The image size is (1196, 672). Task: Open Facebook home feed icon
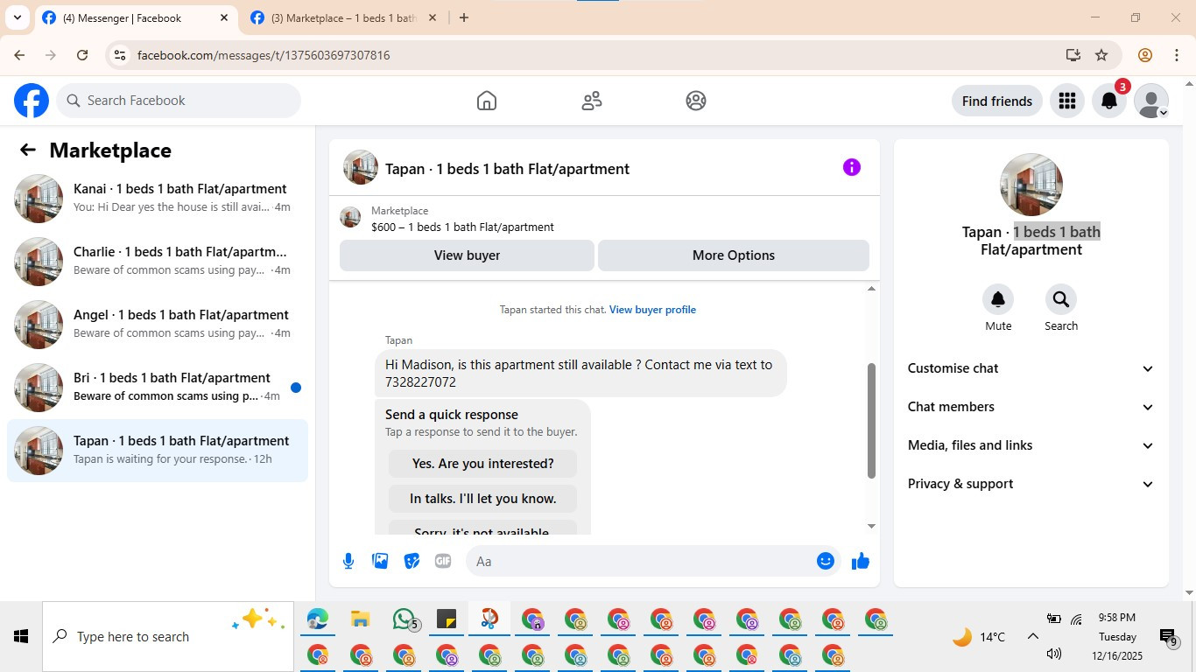[487, 101]
